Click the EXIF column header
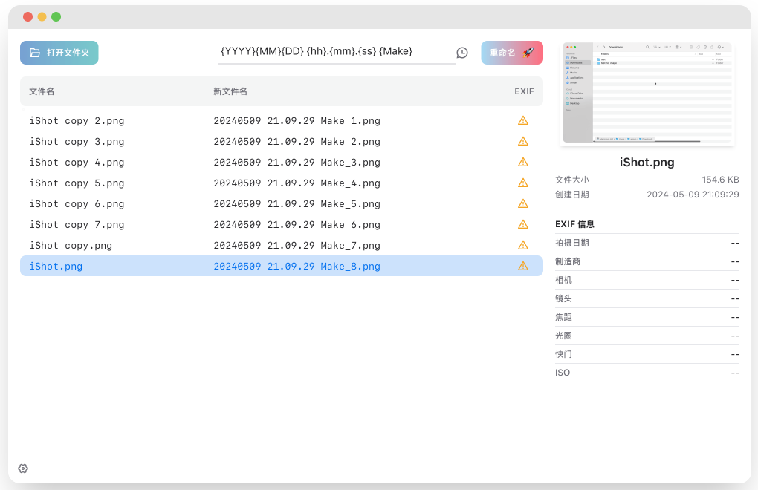Viewport: 758px width, 490px height. tap(524, 91)
